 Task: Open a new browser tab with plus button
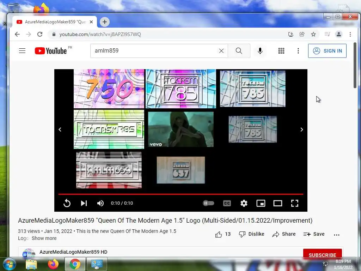(x=104, y=22)
